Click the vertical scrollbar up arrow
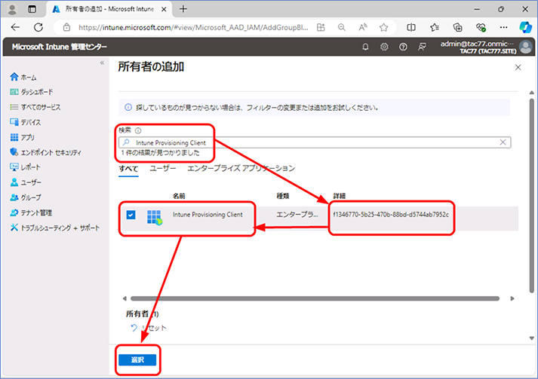 (531, 93)
